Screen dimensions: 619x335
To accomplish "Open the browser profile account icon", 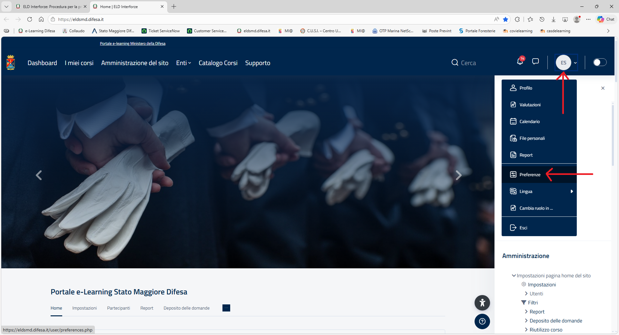I will coord(577,19).
